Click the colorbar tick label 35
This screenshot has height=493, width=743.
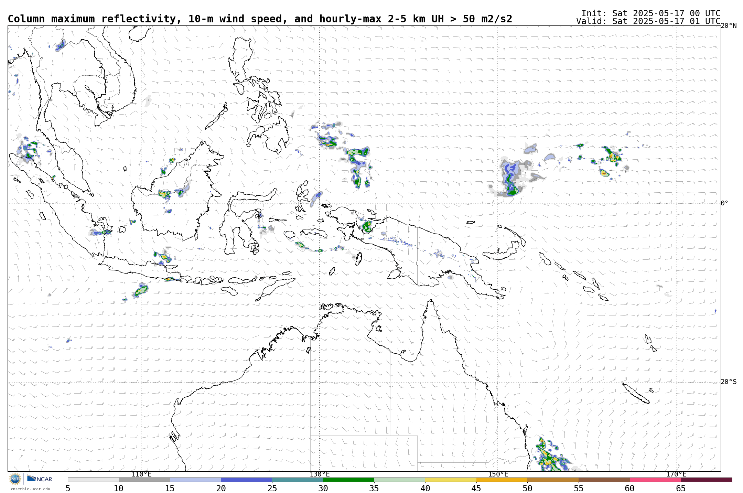pyautogui.click(x=374, y=488)
